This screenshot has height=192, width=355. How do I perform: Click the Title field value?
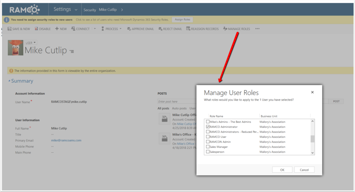[52, 134]
